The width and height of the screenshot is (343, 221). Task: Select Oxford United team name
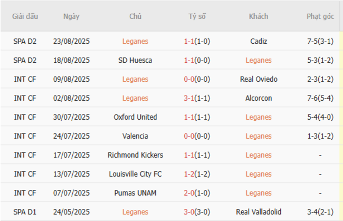tap(135, 117)
